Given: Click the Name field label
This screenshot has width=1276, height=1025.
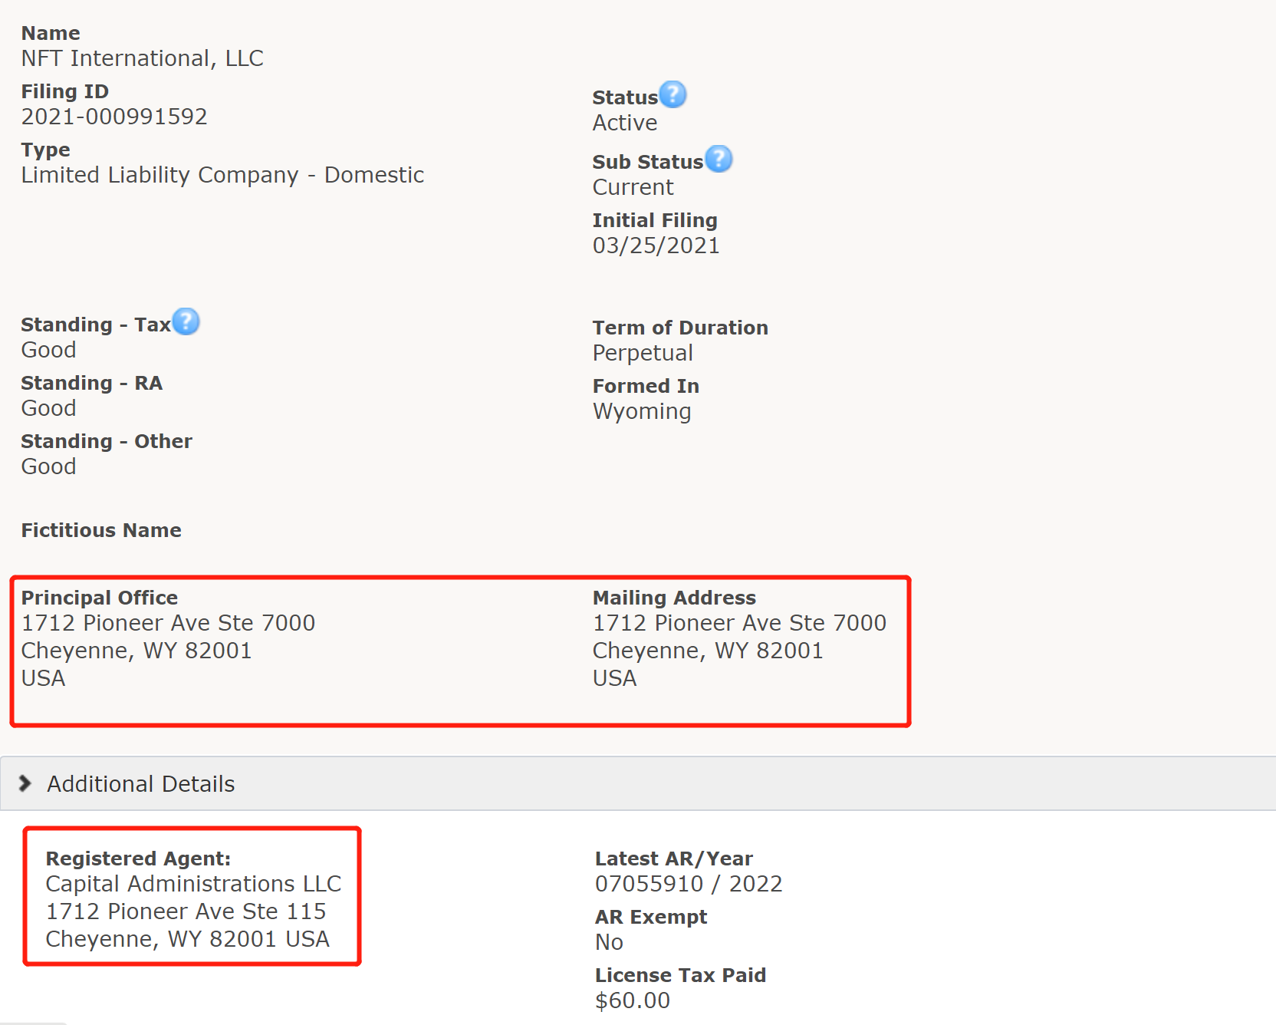Looking at the screenshot, I should pos(51,33).
